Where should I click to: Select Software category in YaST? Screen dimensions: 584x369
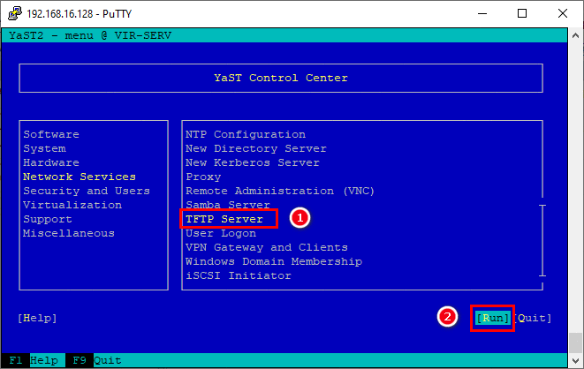[x=51, y=134]
